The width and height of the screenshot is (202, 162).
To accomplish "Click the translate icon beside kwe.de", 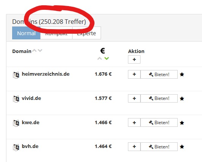I will point(16,123).
